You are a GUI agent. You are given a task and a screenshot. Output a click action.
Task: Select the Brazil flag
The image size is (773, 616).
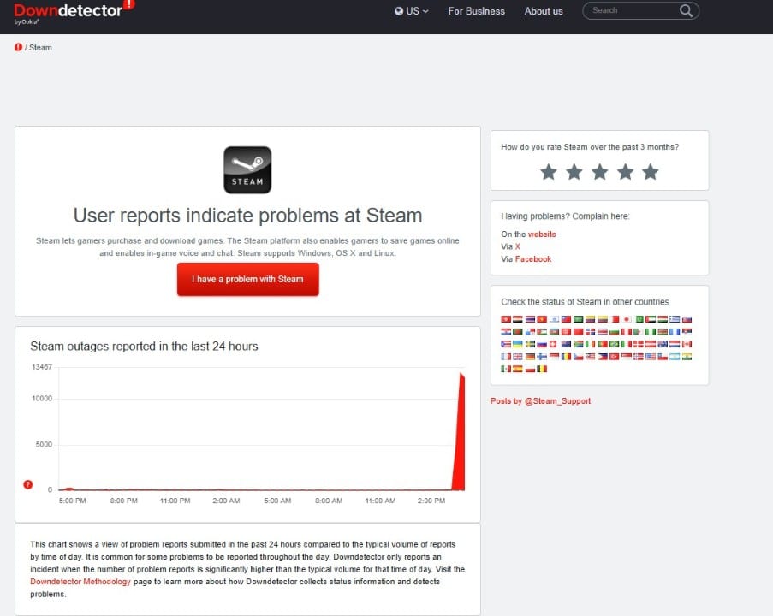(x=615, y=344)
